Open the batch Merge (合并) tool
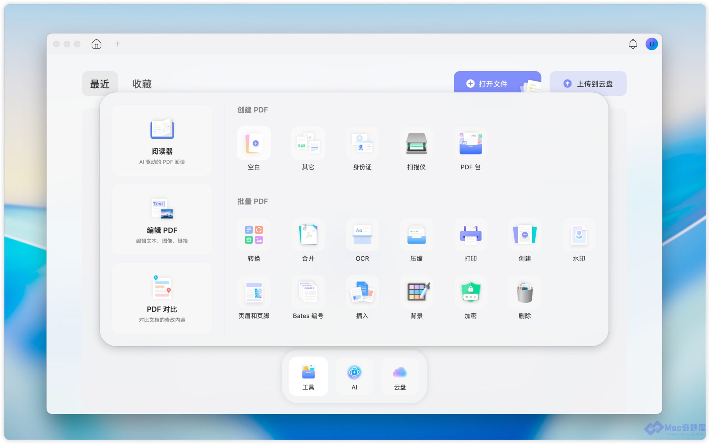 pyautogui.click(x=308, y=235)
